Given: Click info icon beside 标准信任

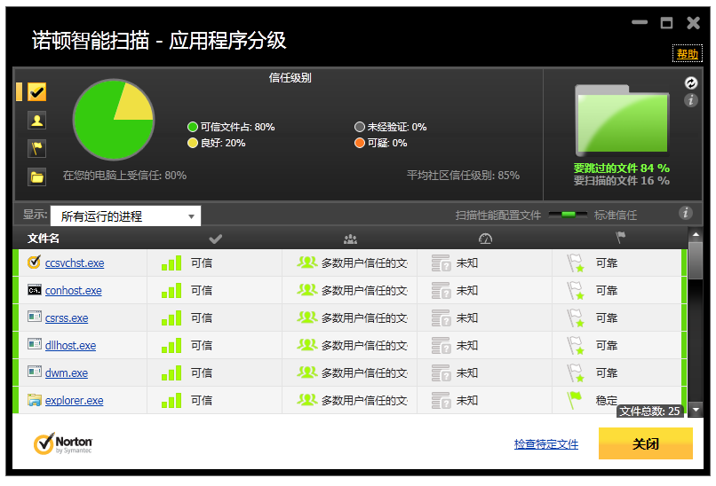Looking at the screenshot, I should [686, 213].
